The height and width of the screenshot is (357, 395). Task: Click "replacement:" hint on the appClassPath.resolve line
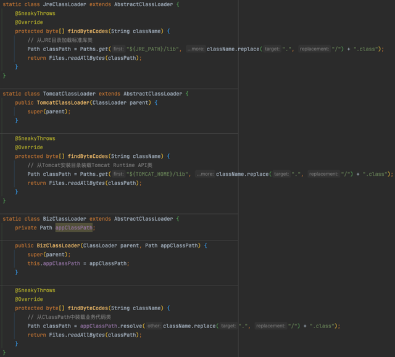pos(271,326)
